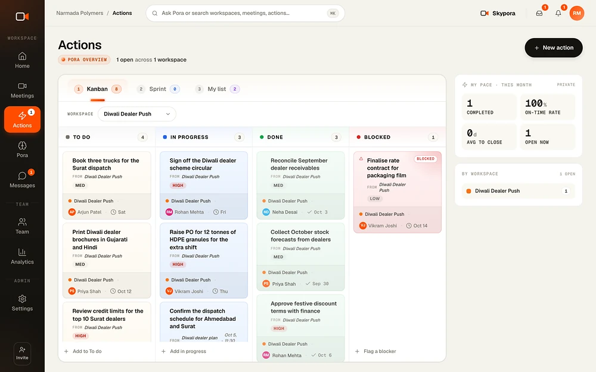Switch to the Kanban tab

pos(98,89)
